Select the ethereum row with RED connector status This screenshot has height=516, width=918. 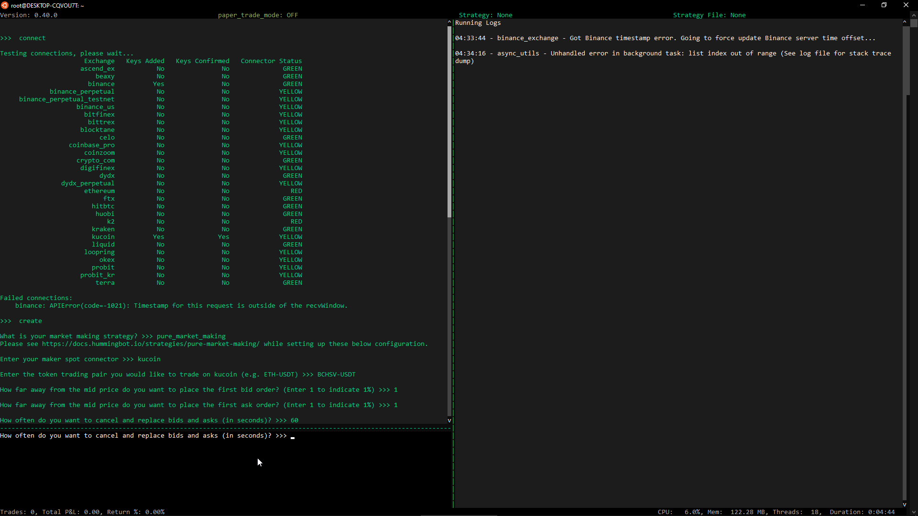(99, 191)
